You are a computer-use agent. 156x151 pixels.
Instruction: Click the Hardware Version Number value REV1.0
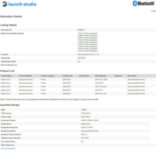pos(84,134)
